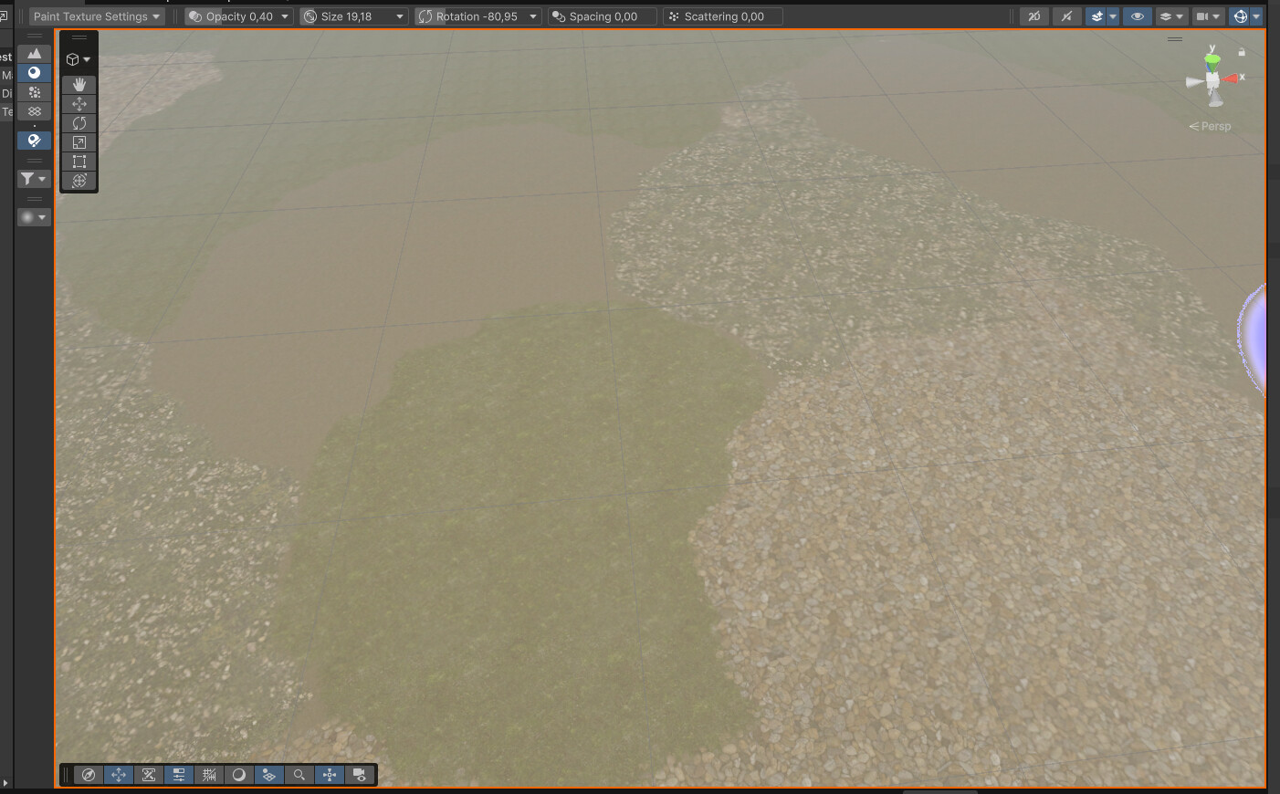Open the scene search magnifier

299,774
